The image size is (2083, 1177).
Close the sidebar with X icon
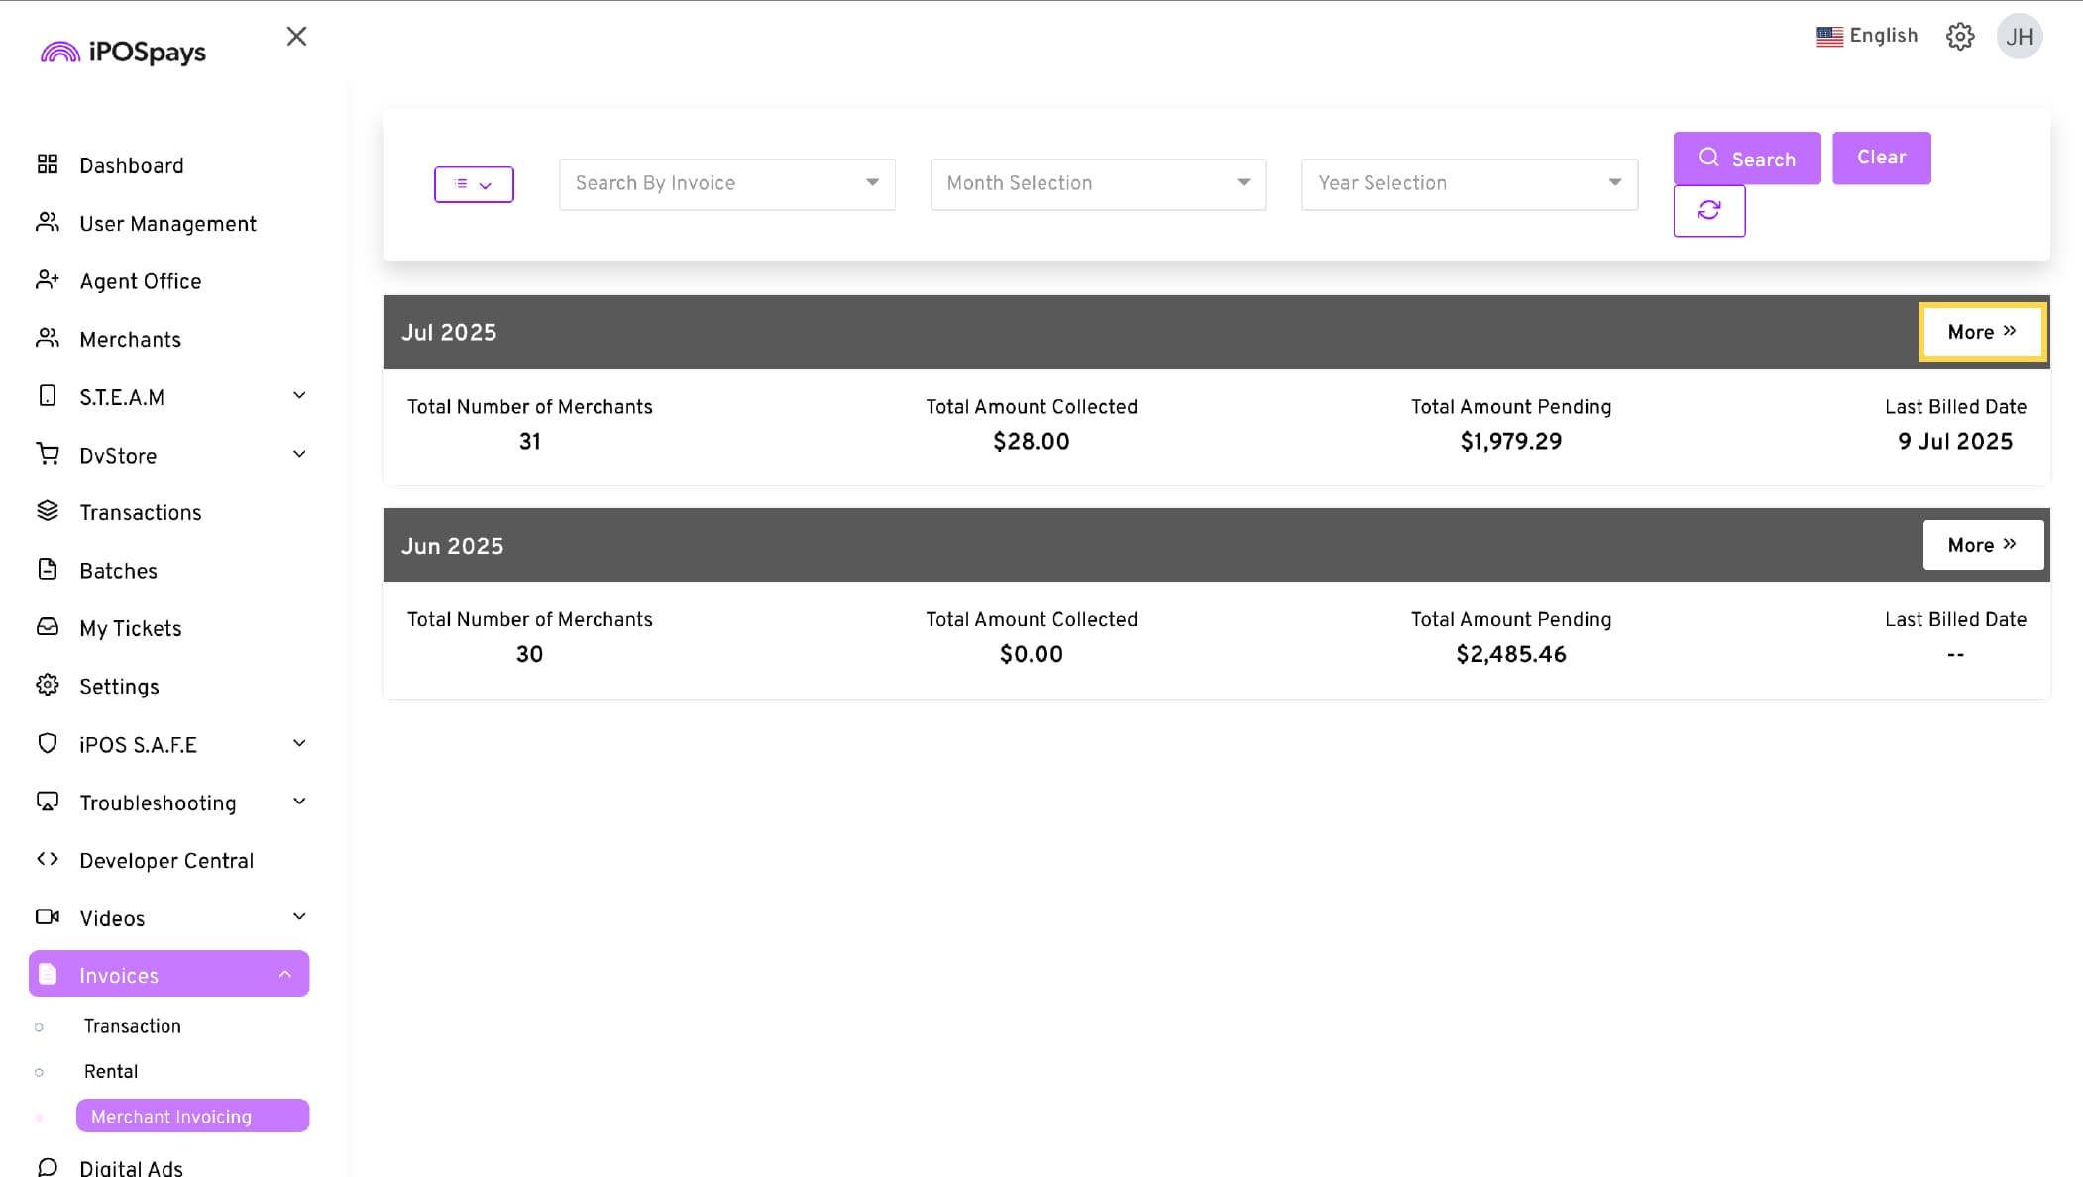(x=296, y=37)
